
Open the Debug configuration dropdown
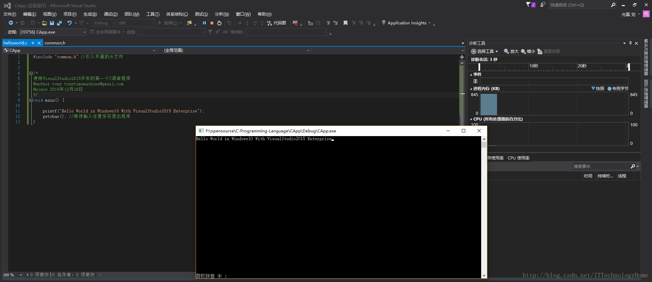click(x=104, y=23)
